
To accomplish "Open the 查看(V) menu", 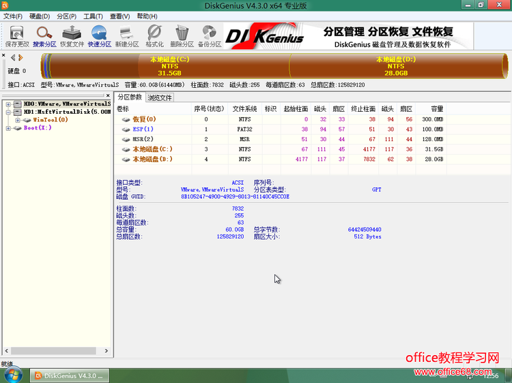I will point(120,16).
